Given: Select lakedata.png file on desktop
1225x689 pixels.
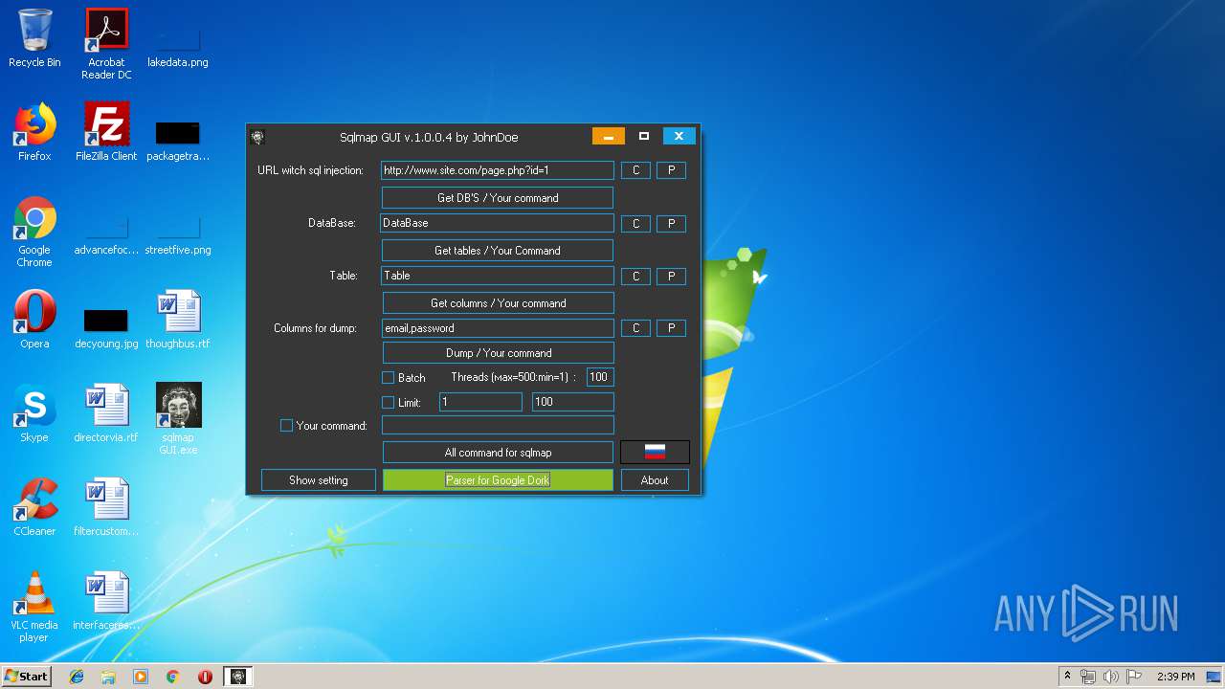Looking at the screenshot, I should coord(178,38).
